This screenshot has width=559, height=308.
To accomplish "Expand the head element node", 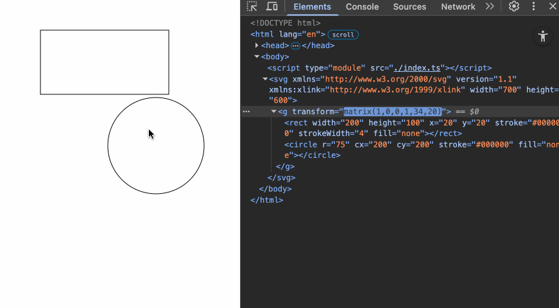I will pos(257,46).
